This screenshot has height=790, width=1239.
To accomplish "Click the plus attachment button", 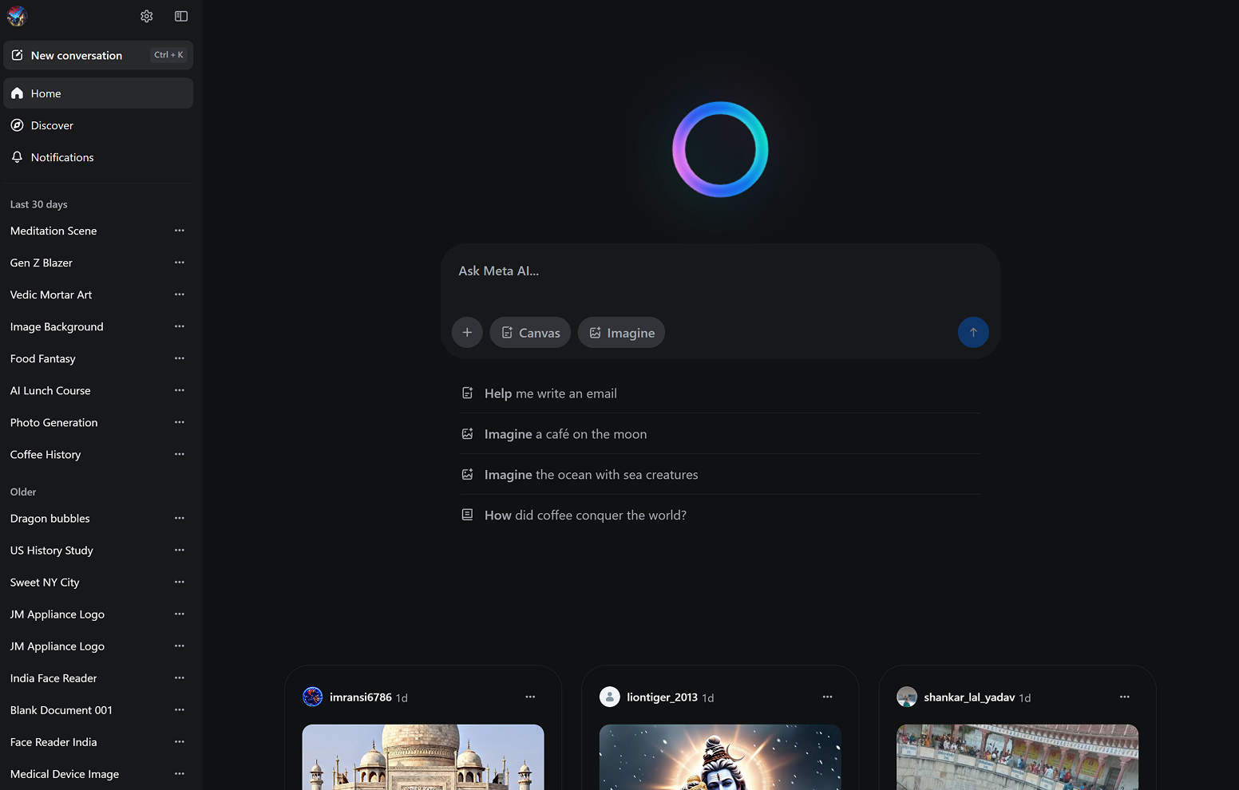I will (467, 333).
